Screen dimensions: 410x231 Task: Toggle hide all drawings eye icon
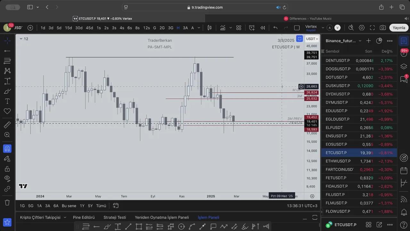[x=7, y=178]
